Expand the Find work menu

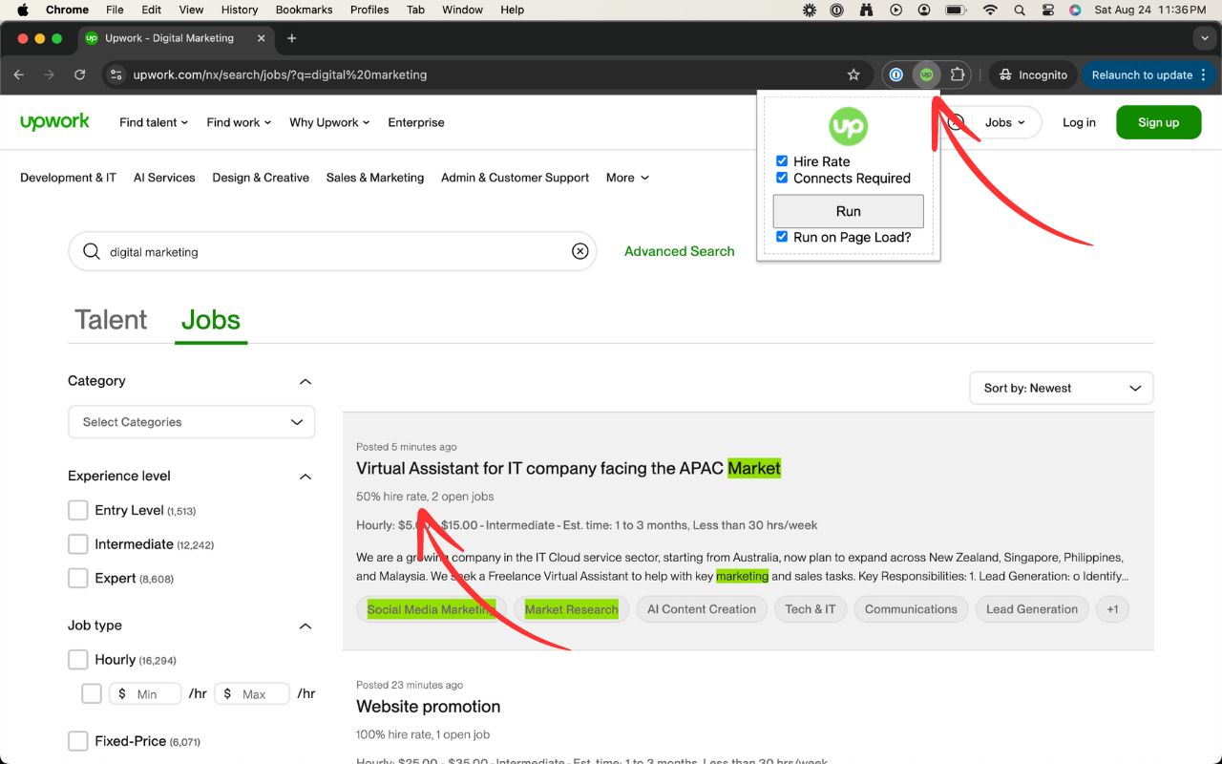239,122
